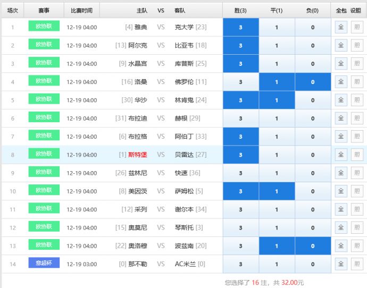Viewport: 367px width, 288px height.
Task: Select draw (1) for match 7 布拉格
Action: coord(277,137)
